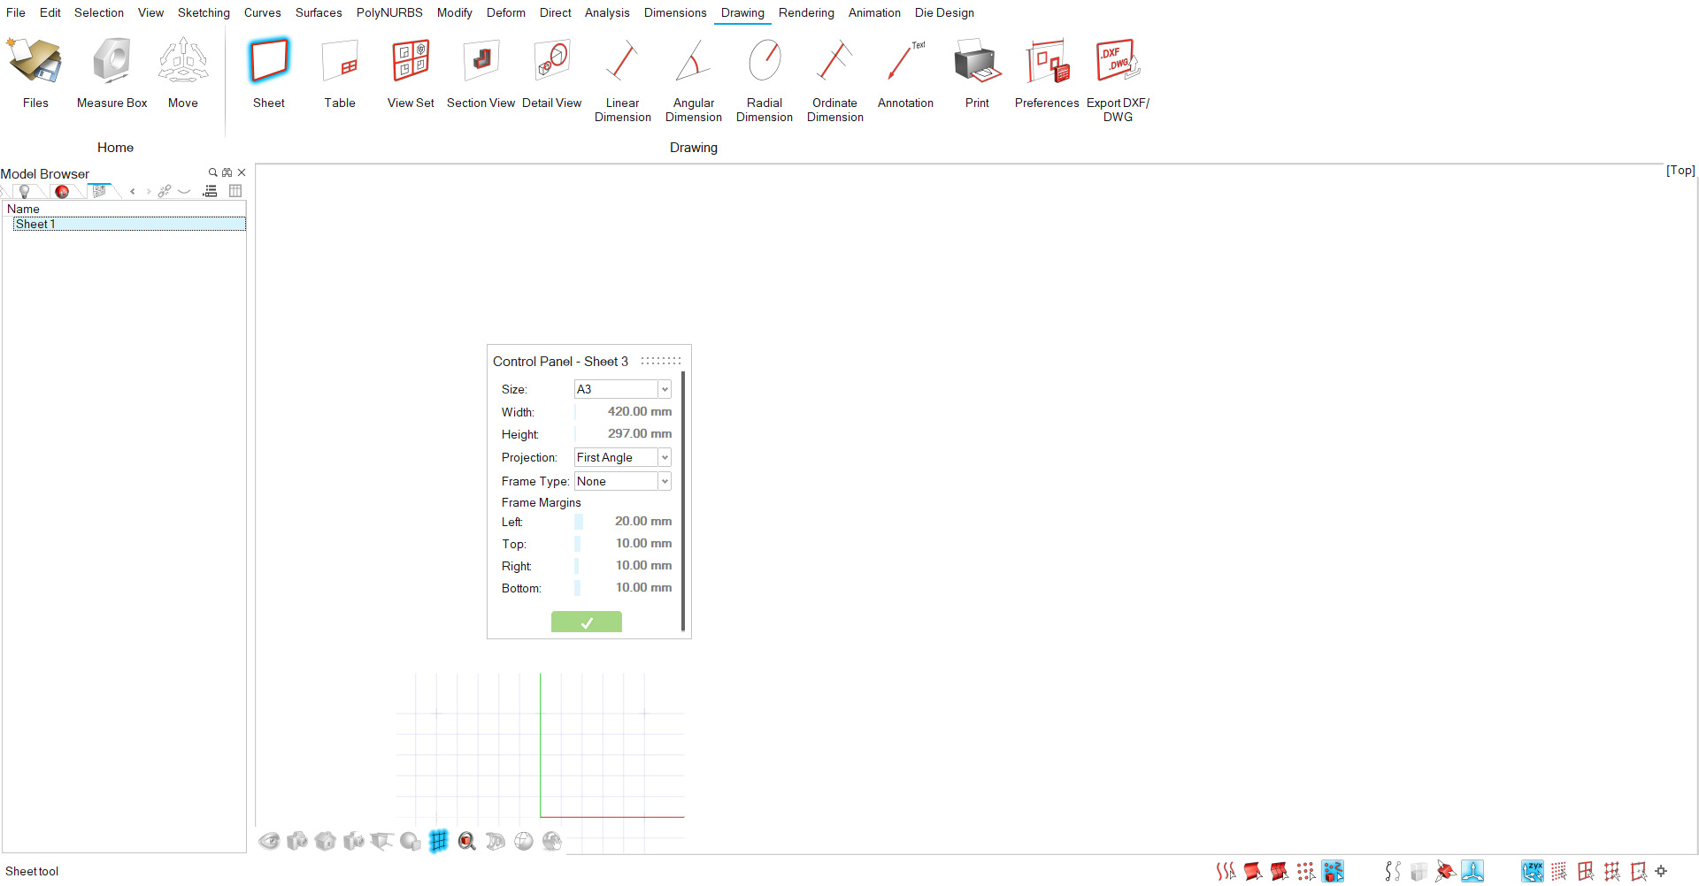Select Sheet 1 in the Model Browser
Image resolution: width=1699 pixels, height=886 pixels.
35,225
